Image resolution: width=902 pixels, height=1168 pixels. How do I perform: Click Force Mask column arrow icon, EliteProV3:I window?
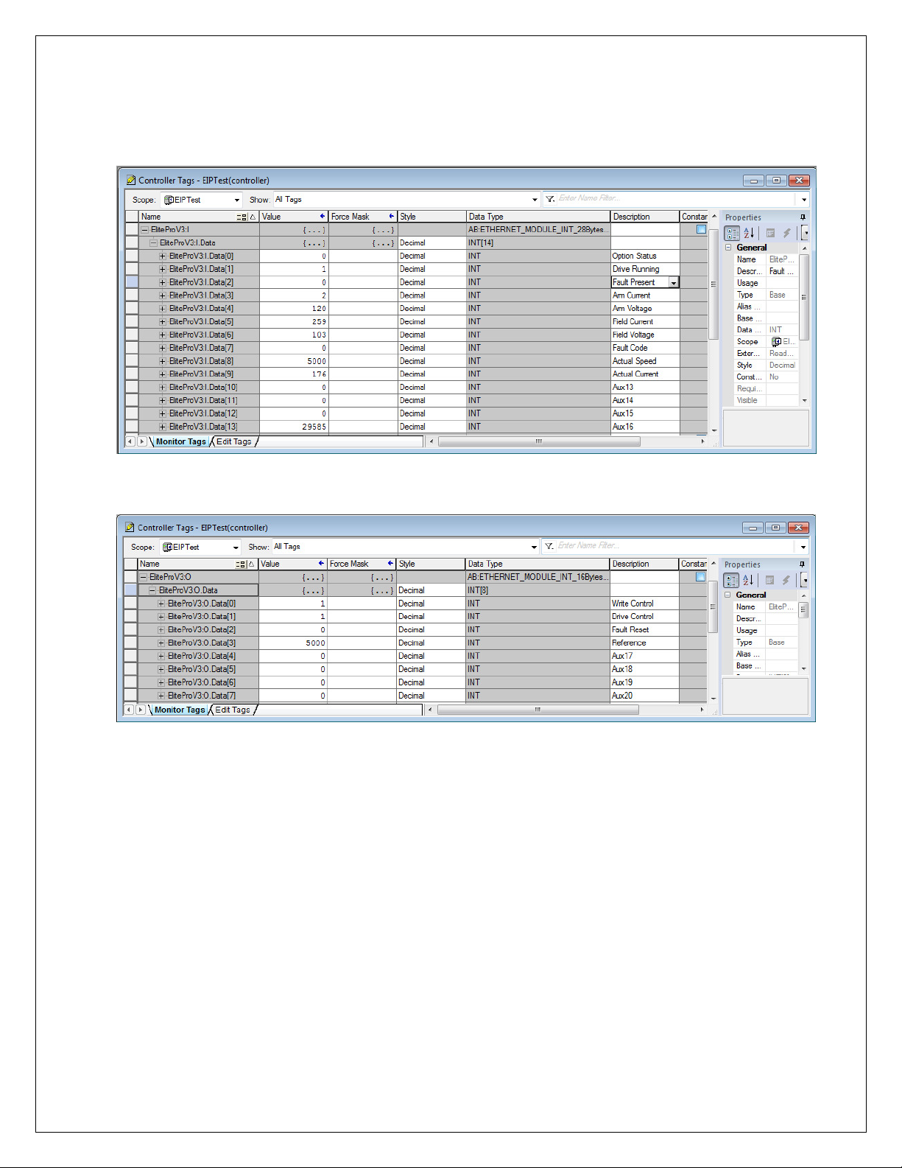(392, 216)
